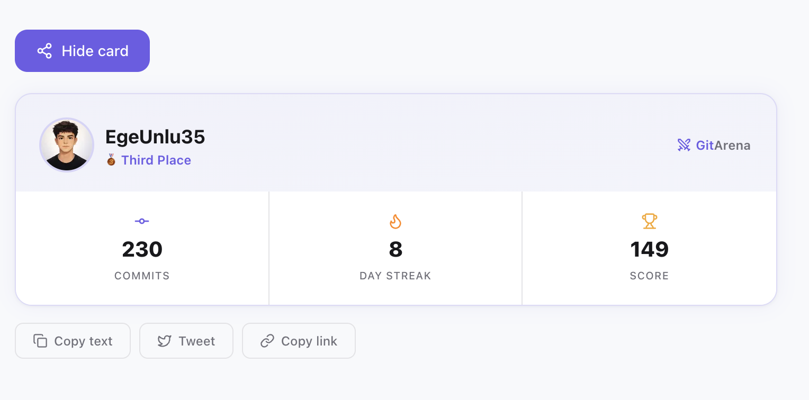This screenshot has width=809, height=400.
Task: Hide the card using the purple button
Action: [x=82, y=50]
